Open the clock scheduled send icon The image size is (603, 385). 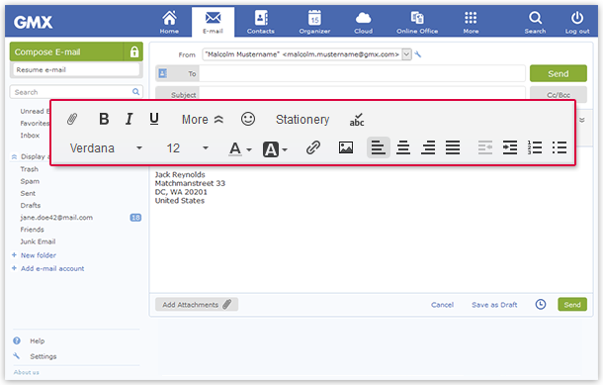[541, 305]
